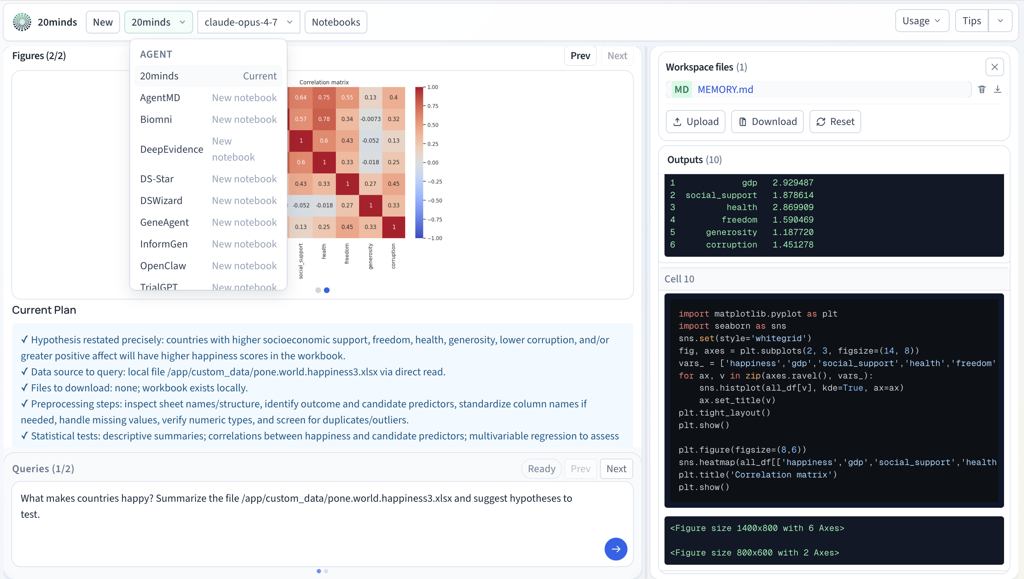Viewport: 1024px width, 579px height.
Task: Open the Notebooks view
Action: click(x=335, y=22)
